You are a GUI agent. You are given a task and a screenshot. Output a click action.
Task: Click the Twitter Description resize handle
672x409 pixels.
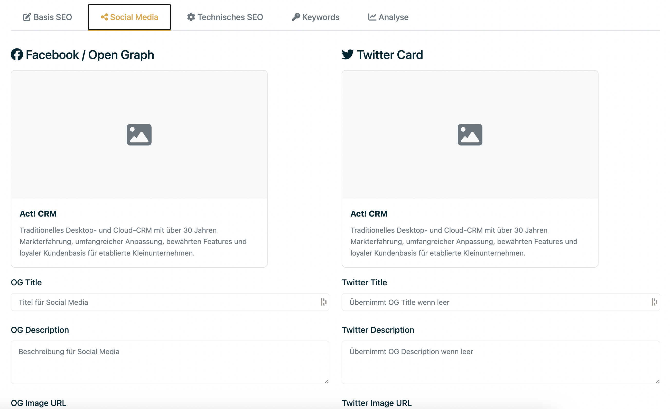point(657,381)
